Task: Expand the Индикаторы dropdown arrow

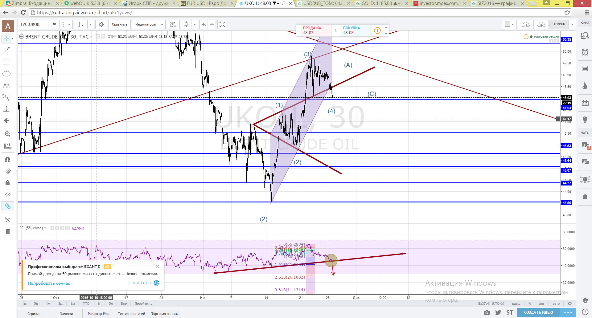Action: (x=162, y=24)
